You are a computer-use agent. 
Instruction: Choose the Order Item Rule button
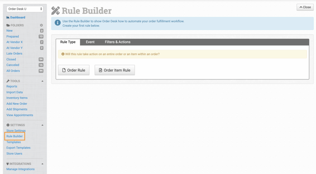pos(114,70)
